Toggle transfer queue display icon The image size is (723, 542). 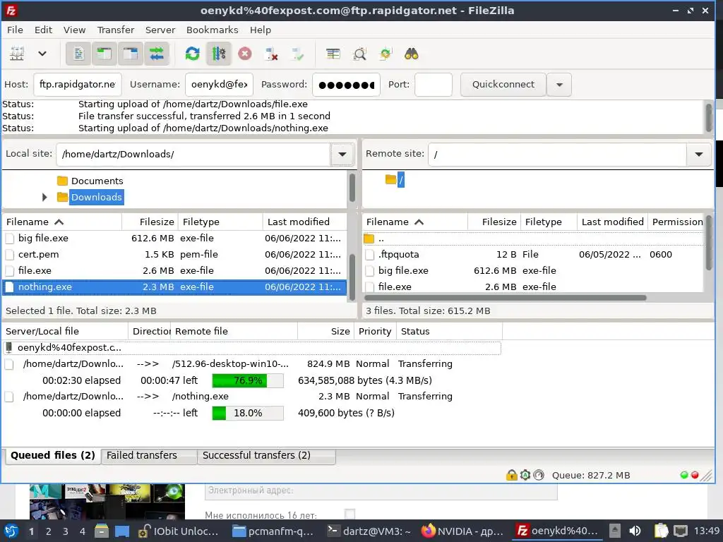[157, 54]
